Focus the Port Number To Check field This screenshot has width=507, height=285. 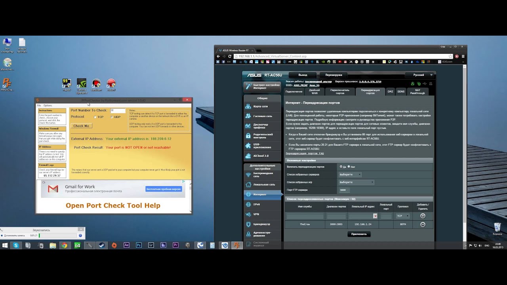pos(118,110)
